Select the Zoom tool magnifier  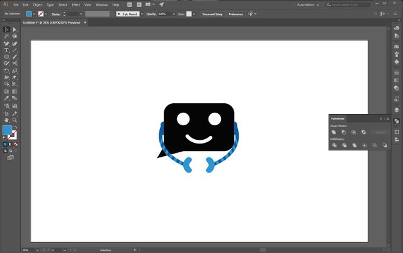pyautogui.click(x=14, y=119)
